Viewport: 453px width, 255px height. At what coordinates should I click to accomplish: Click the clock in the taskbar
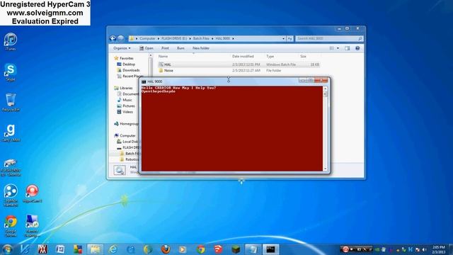coord(439,249)
